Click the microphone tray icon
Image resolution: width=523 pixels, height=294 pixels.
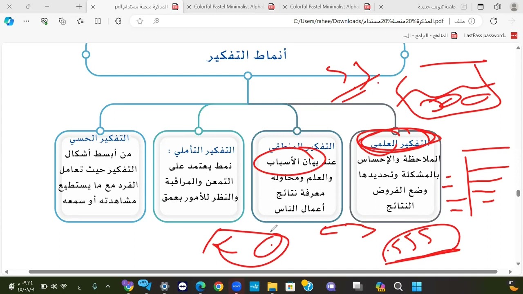point(95,287)
